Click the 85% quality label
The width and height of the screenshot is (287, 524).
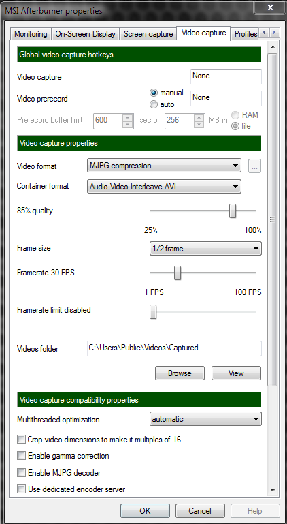[35, 211]
